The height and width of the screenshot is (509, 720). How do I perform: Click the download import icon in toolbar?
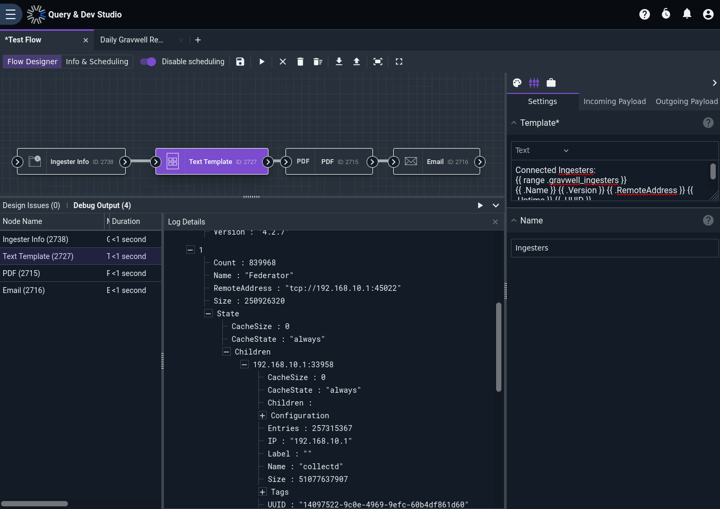point(339,62)
